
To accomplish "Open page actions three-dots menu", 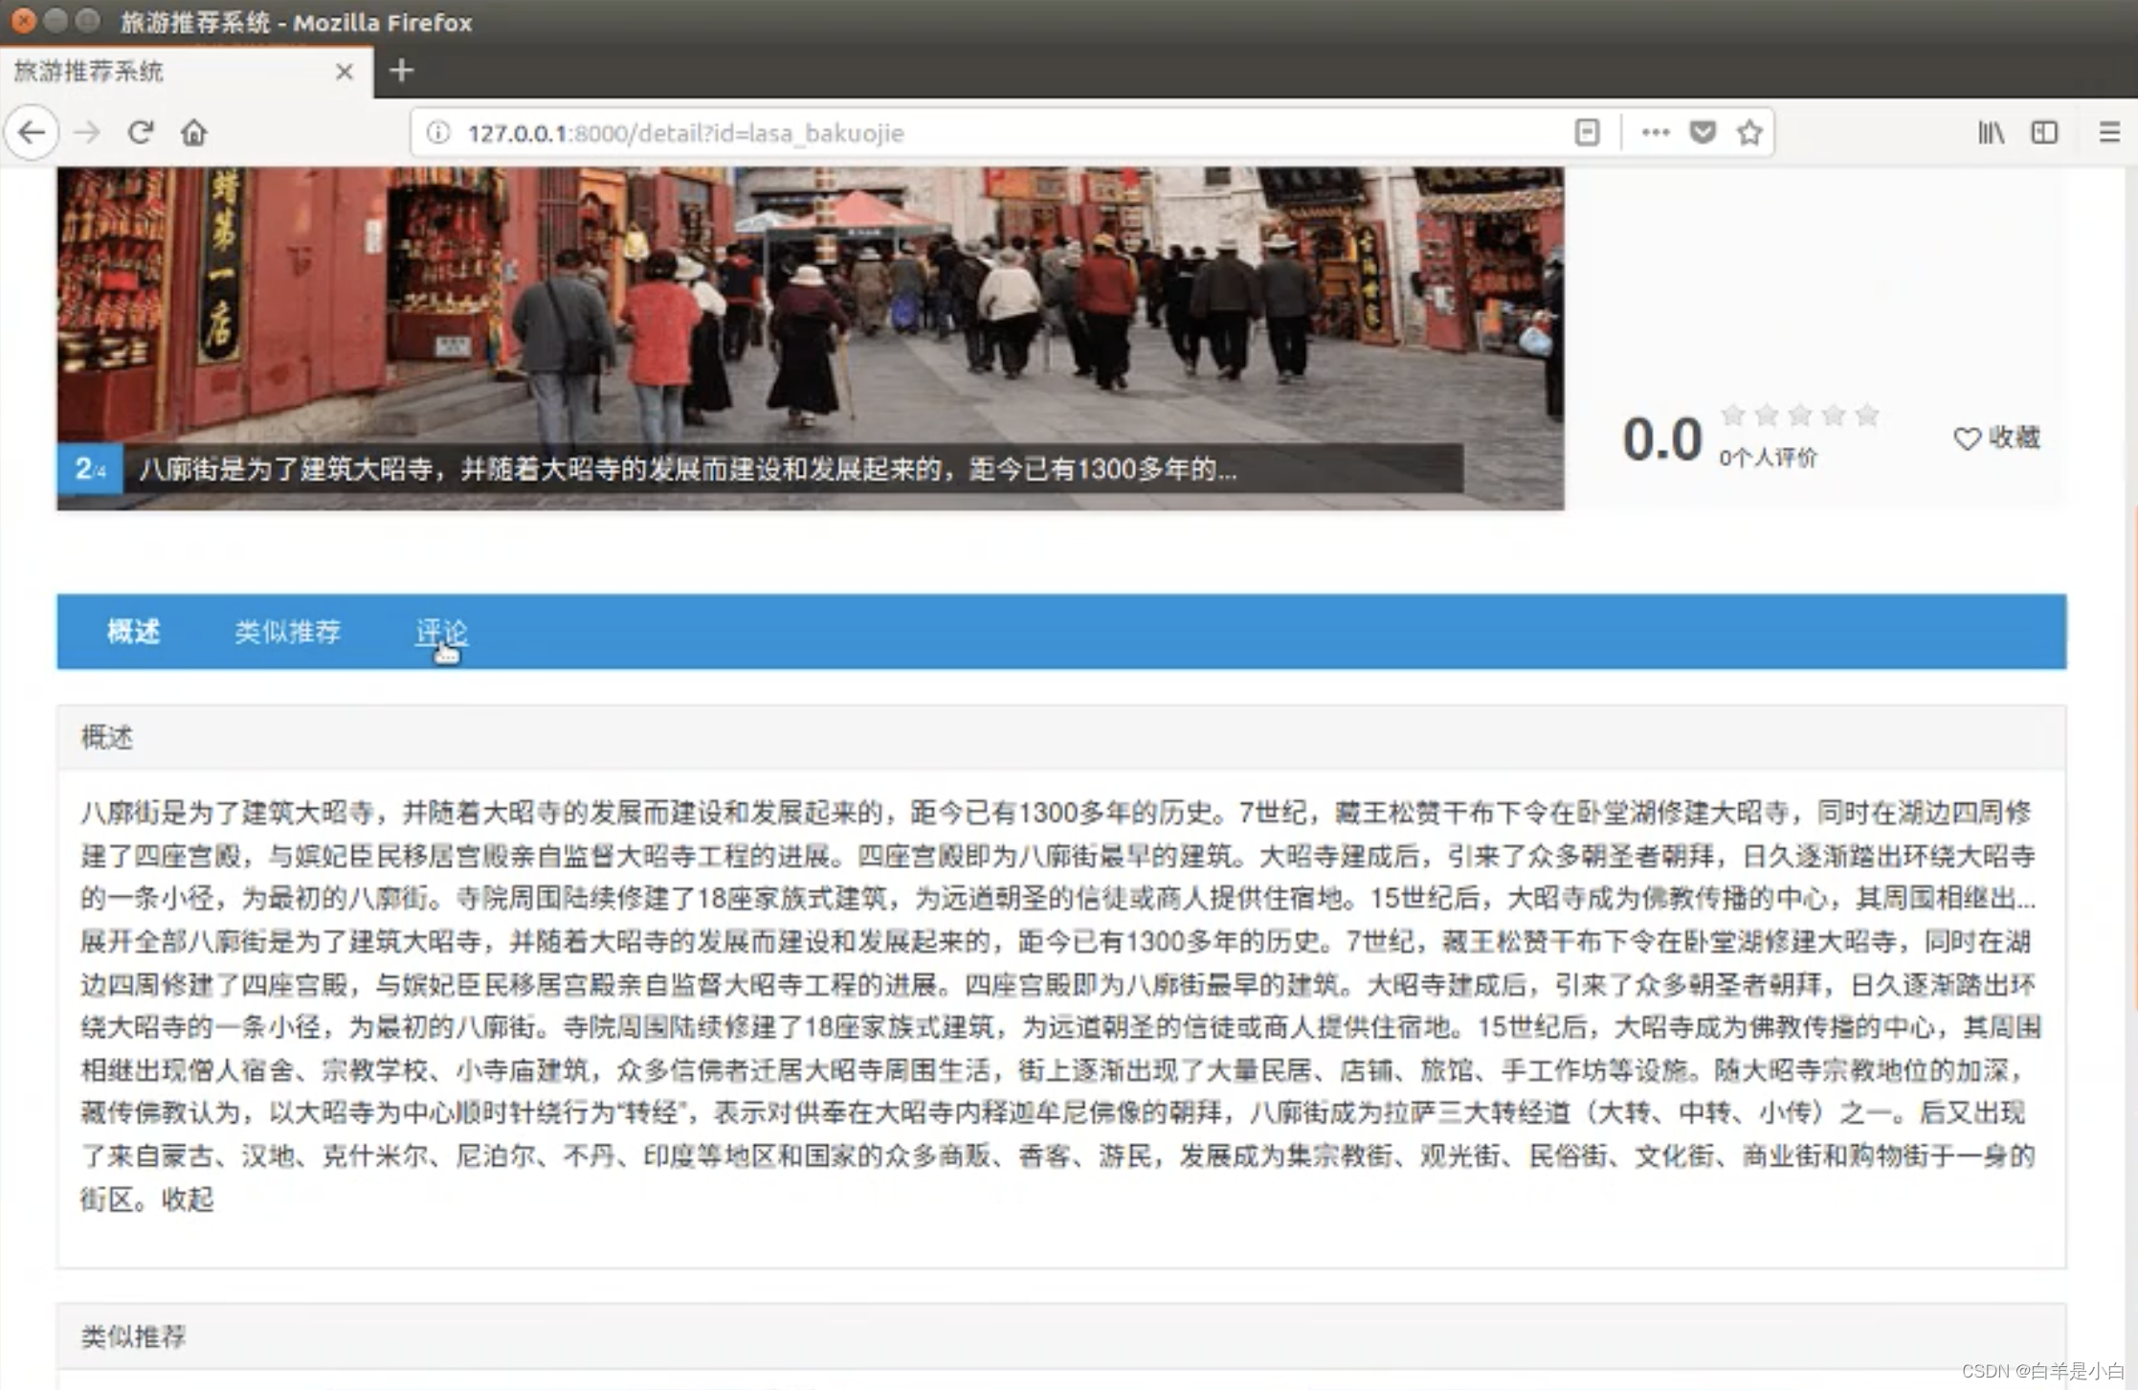I will (x=1655, y=132).
